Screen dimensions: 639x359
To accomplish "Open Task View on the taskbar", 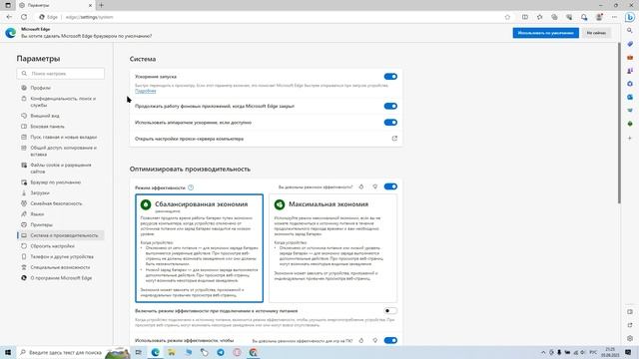I will (139, 352).
